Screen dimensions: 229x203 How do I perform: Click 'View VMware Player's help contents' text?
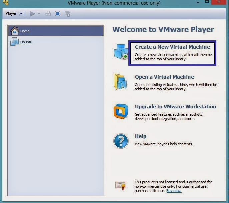pyautogui.click(x=164, y=144)
